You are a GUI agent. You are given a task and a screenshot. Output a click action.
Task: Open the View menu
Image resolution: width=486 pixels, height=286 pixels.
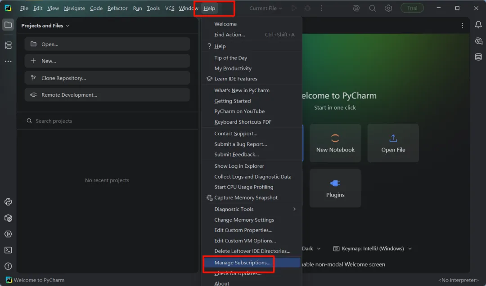(53, 9)
